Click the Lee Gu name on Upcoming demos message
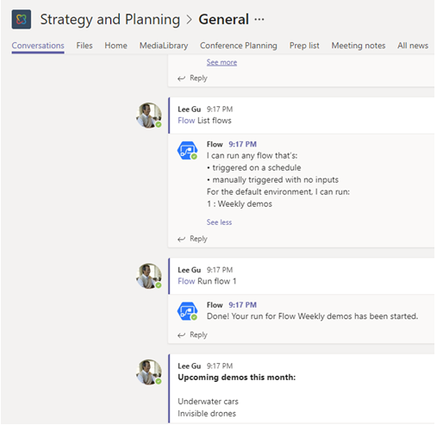This screenshot has width=437, height=425. pos(190,366)
